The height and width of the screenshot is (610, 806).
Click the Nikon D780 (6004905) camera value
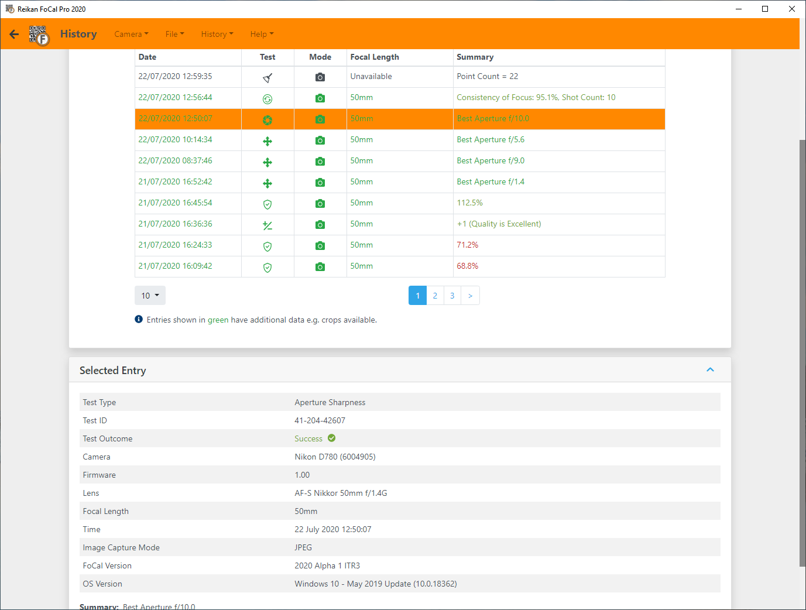pos(335,457)
